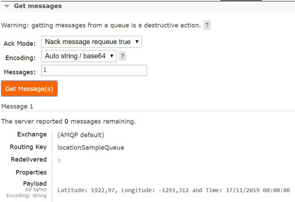Open the Ack Mode dropdown
Image resolution: width=295 pixels, height=202 pixels.
(92, 42)
